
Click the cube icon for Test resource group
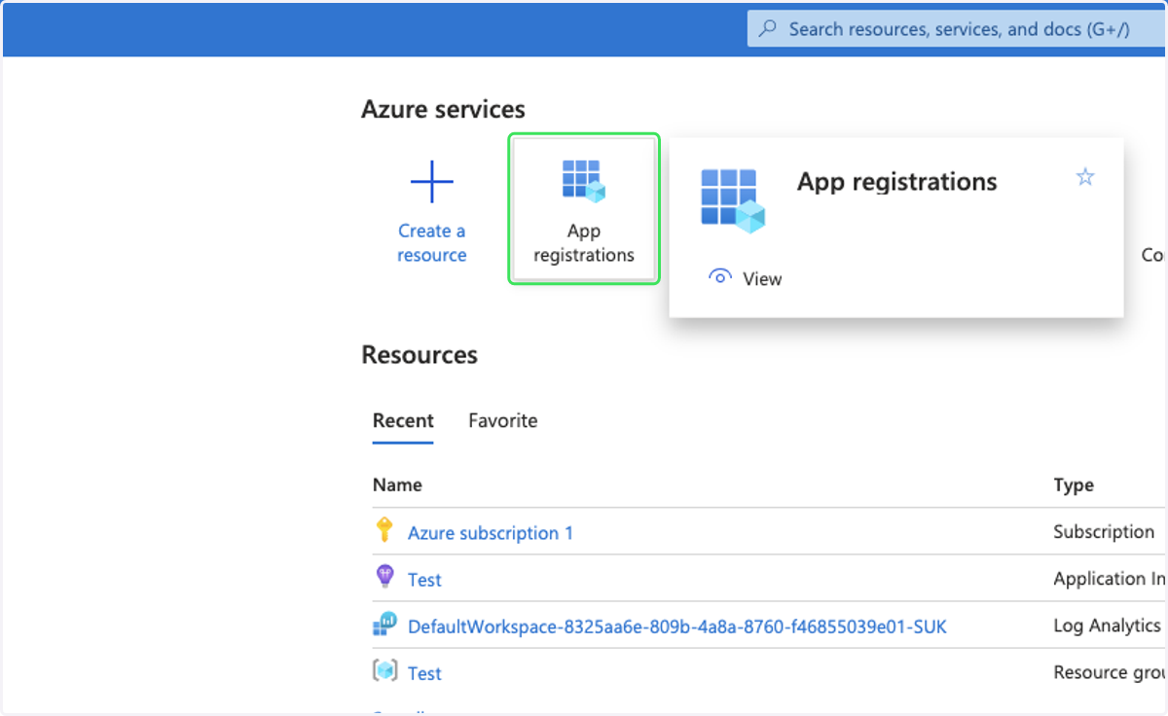point(385,671)
